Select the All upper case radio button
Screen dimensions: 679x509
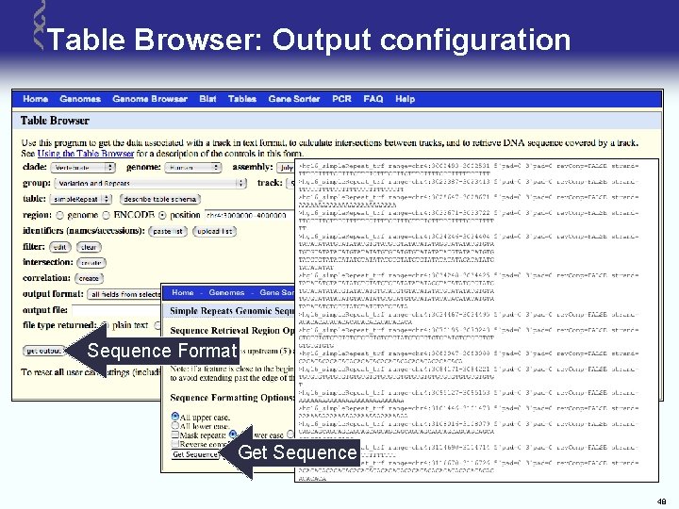coord(175,417)
